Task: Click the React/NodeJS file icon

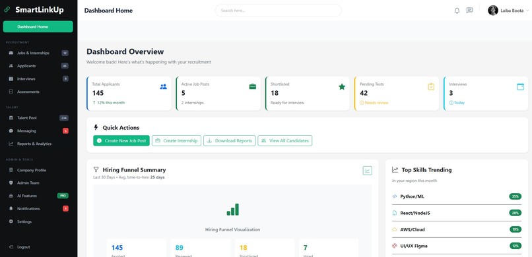Action: [395, 213]
